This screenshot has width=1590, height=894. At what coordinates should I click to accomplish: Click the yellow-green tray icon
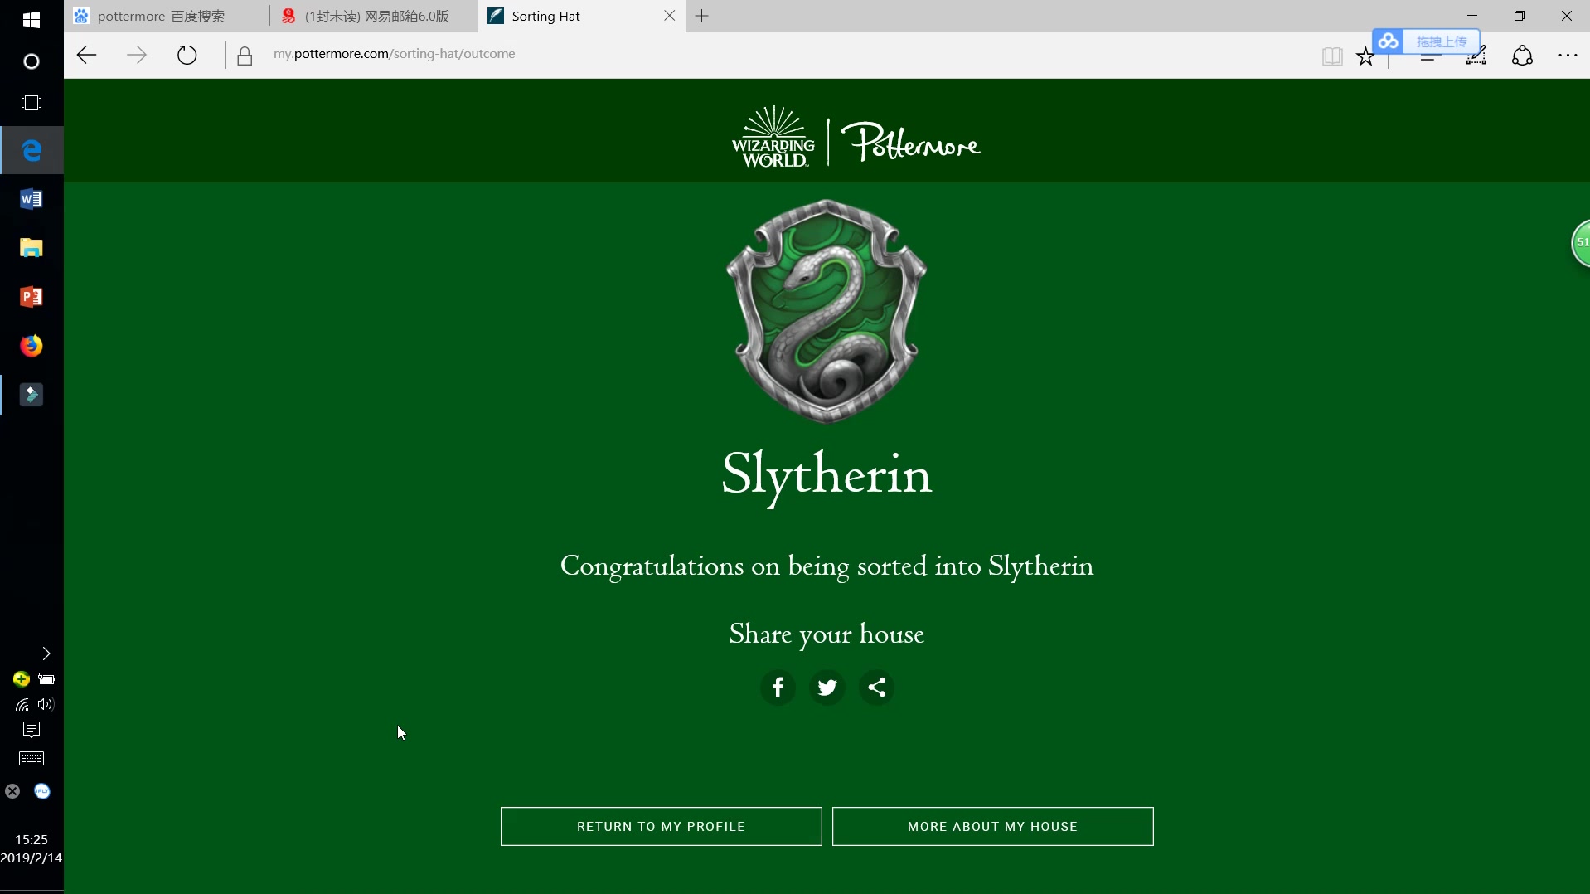click(22, 680)
